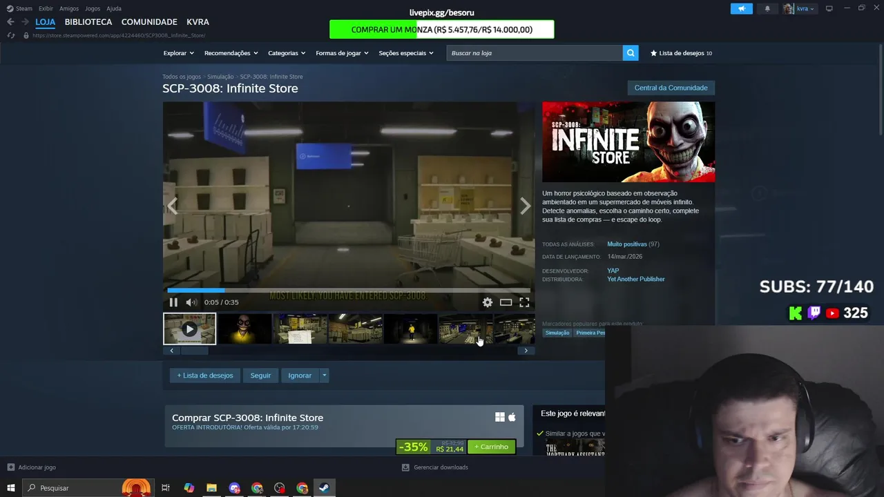The height and width of the screenshot is (497, 884).
Task: Reload the store page
Action: pos(10,35)
